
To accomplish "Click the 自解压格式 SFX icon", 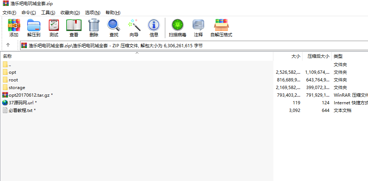I will tap(221, 25).
